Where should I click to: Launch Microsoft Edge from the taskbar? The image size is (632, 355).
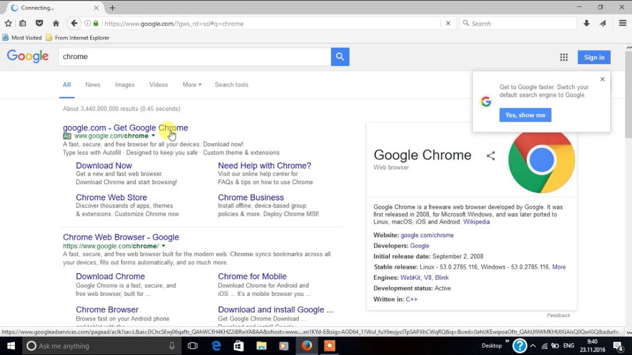(x=216, y=346)
